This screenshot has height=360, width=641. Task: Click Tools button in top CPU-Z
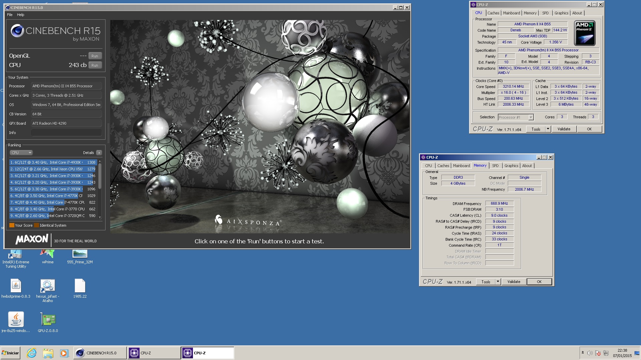pyautogui.click(x=536, y=129)
